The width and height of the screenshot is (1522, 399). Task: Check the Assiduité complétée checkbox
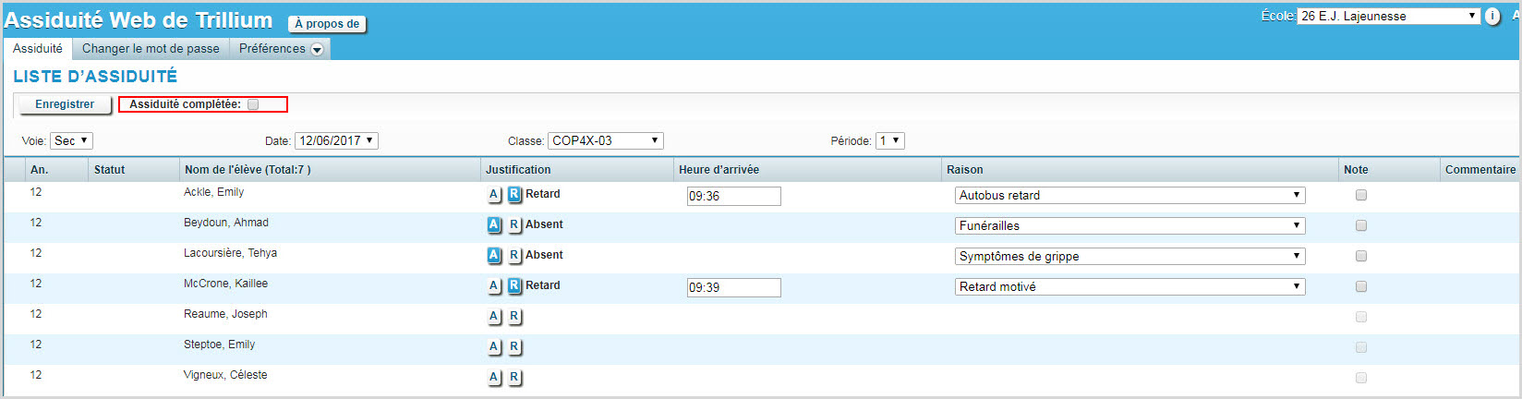[x=253, y=104]
